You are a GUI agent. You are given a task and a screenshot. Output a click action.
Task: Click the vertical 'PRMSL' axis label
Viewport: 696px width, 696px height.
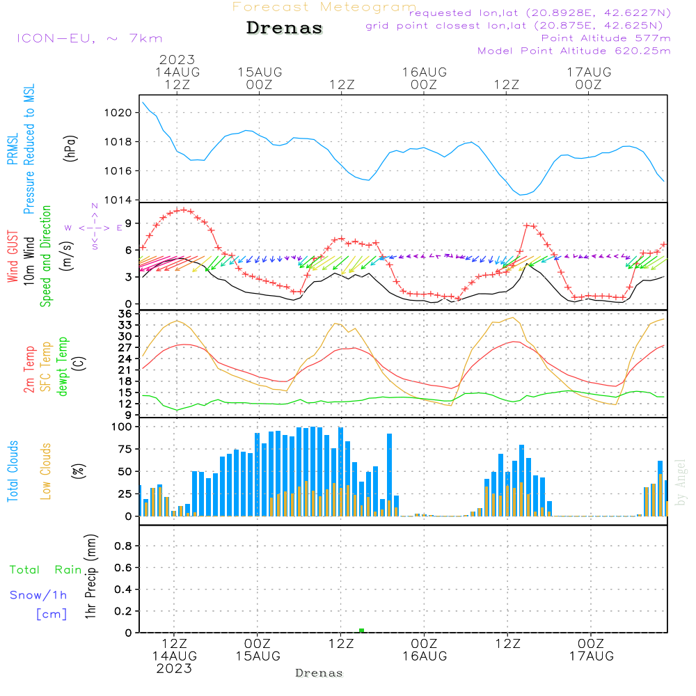13,149
